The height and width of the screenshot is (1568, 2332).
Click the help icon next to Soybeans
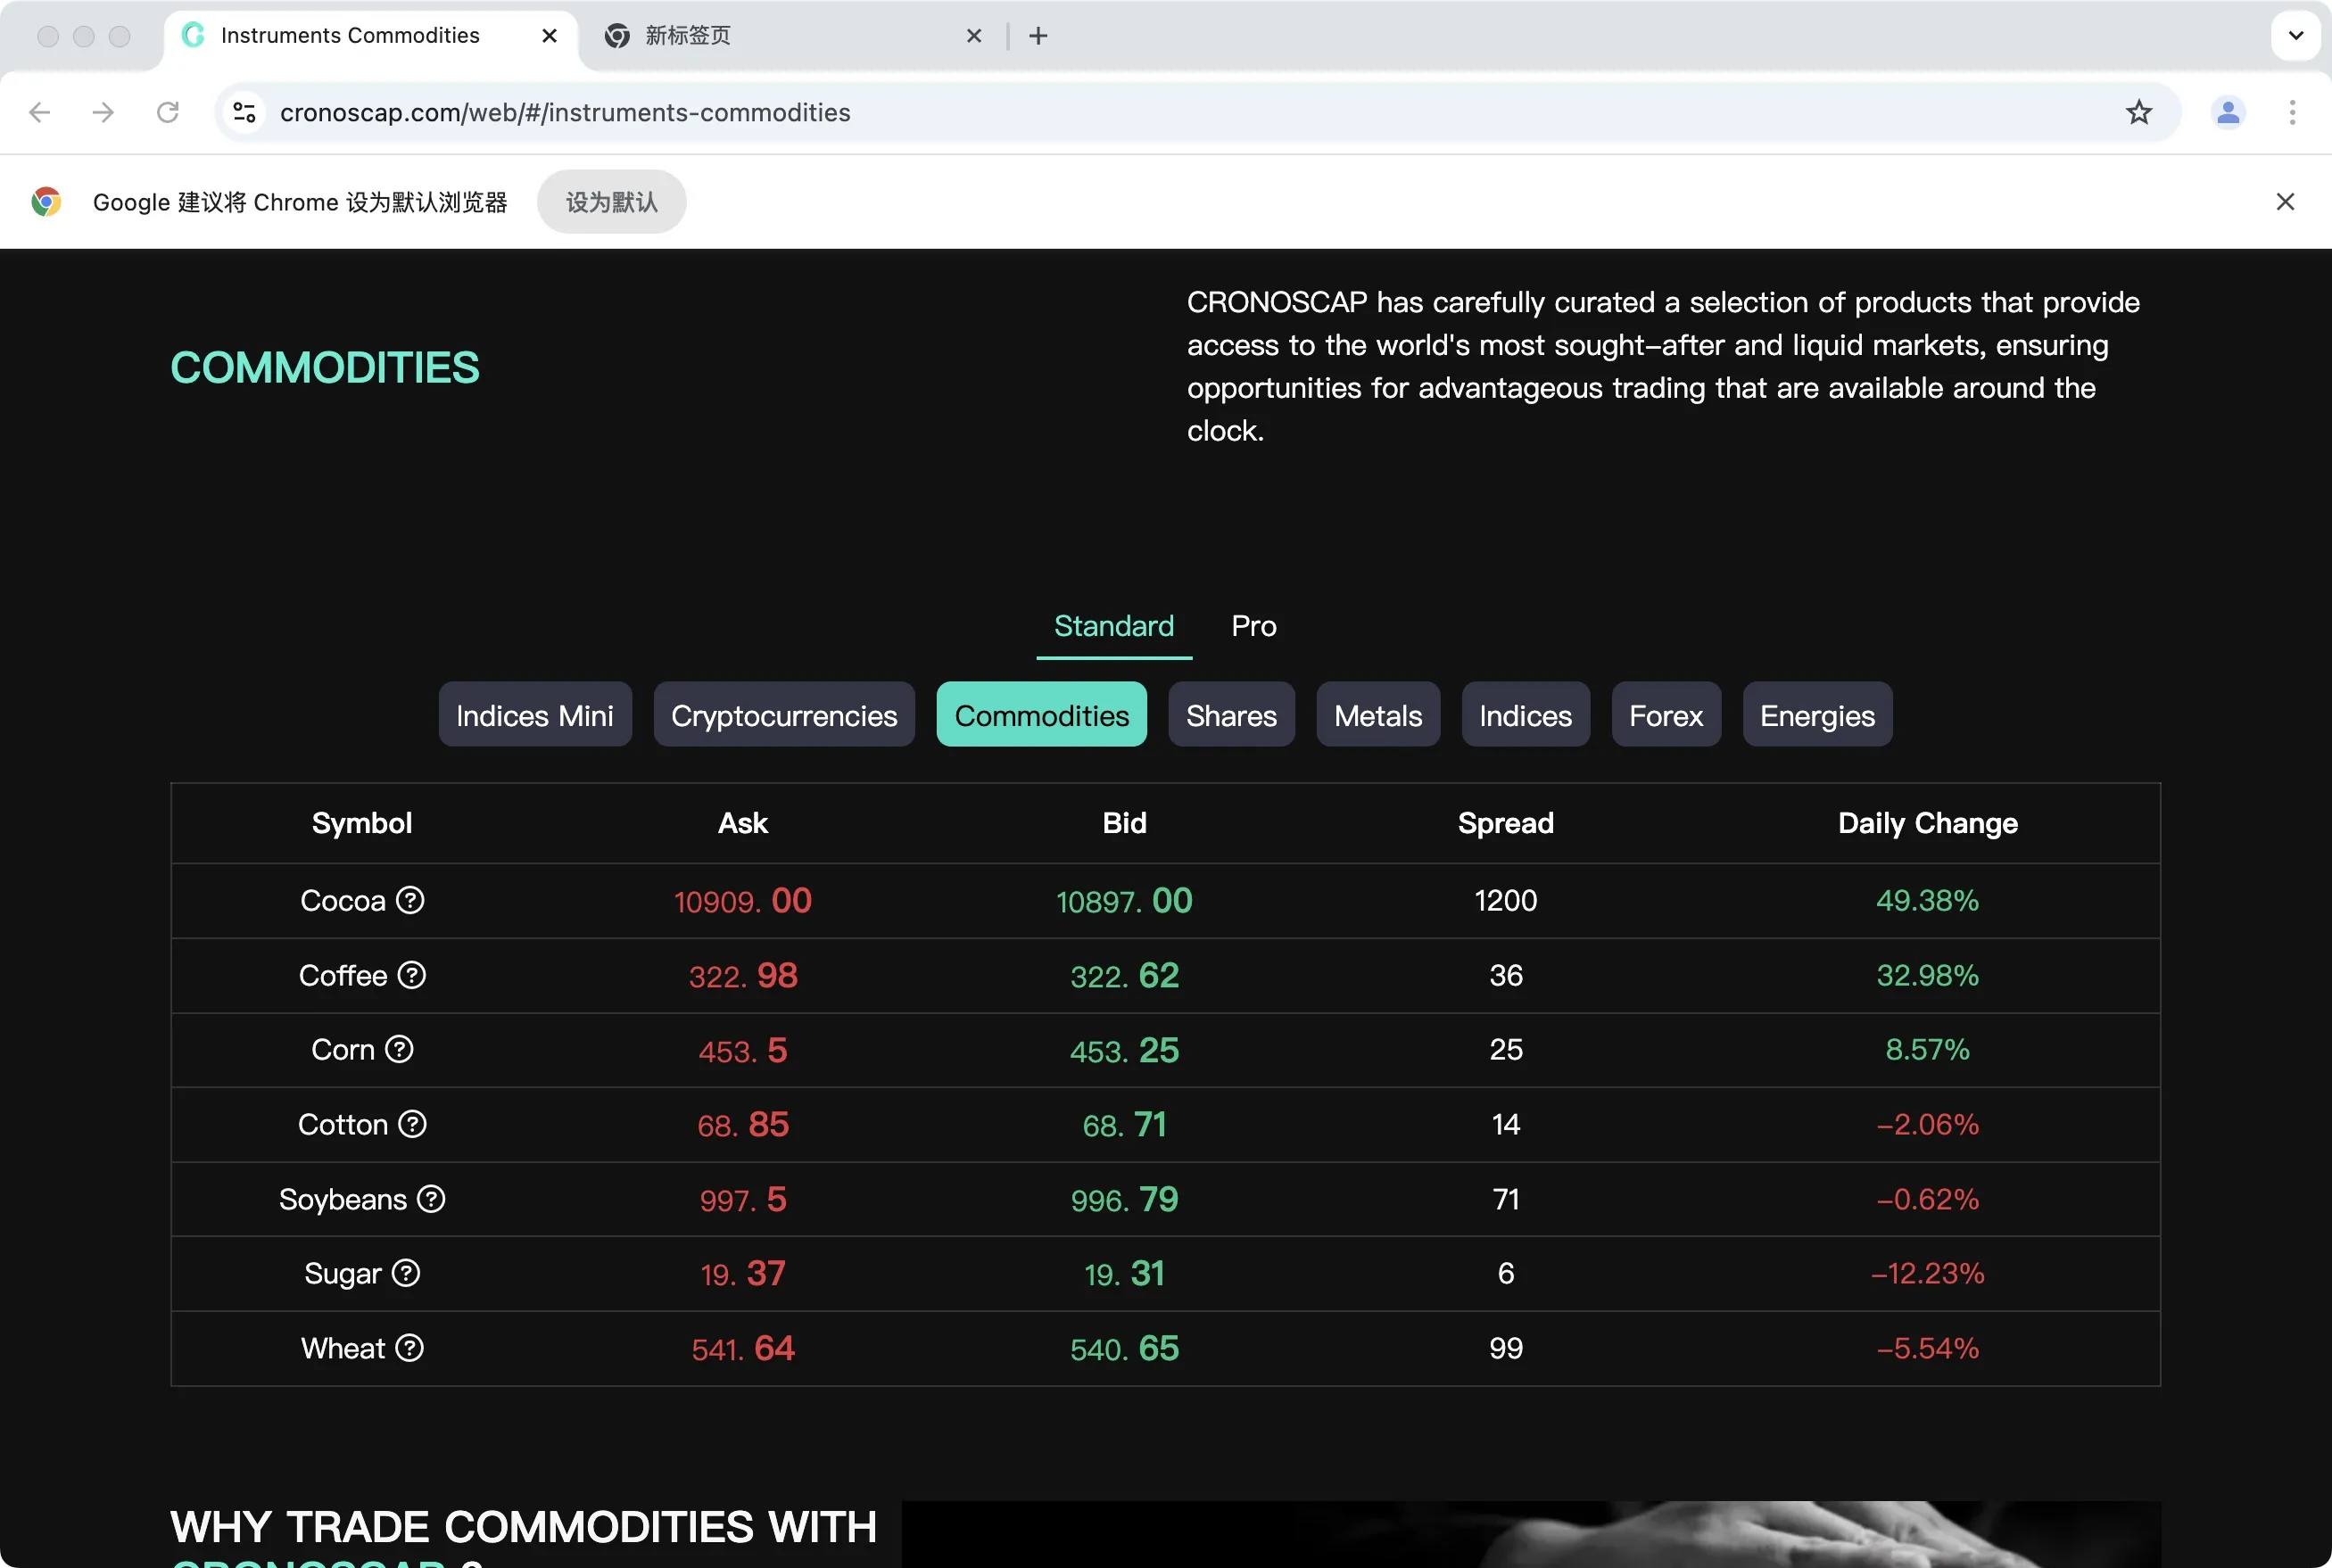point(431,1198)
